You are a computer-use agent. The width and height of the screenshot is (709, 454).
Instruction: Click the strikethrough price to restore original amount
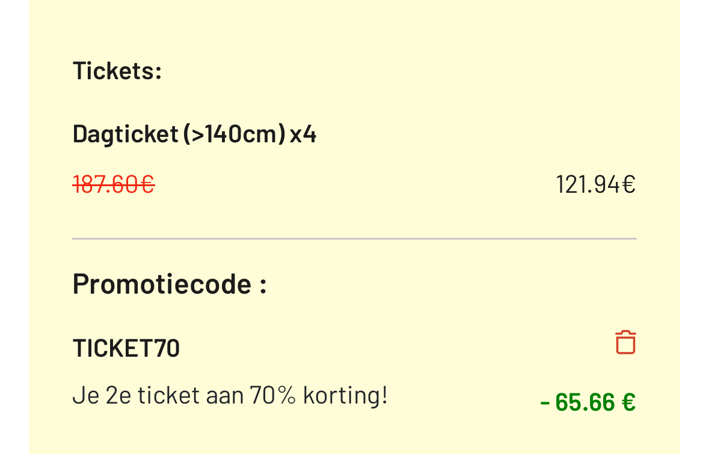[113, 184]
